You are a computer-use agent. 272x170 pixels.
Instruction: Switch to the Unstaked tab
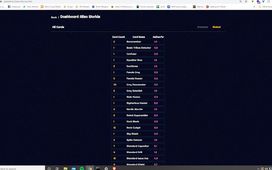(x=202, y=27)
